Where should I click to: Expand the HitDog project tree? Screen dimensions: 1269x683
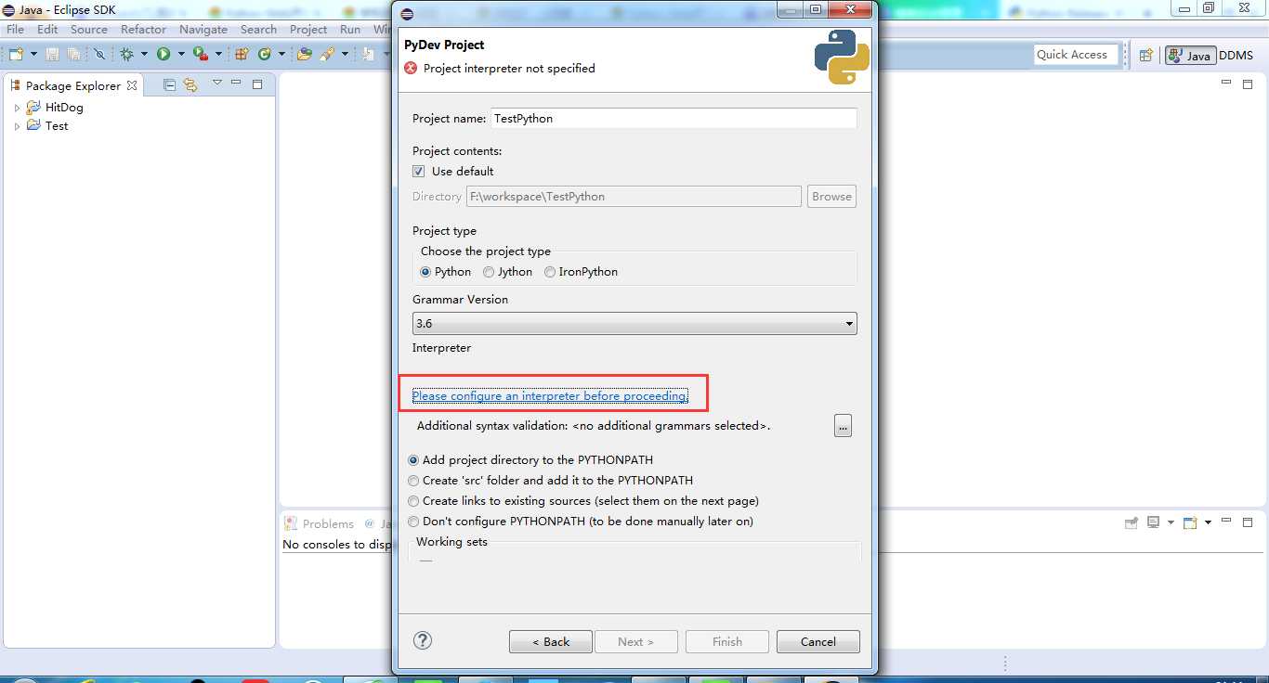[17, 108]
